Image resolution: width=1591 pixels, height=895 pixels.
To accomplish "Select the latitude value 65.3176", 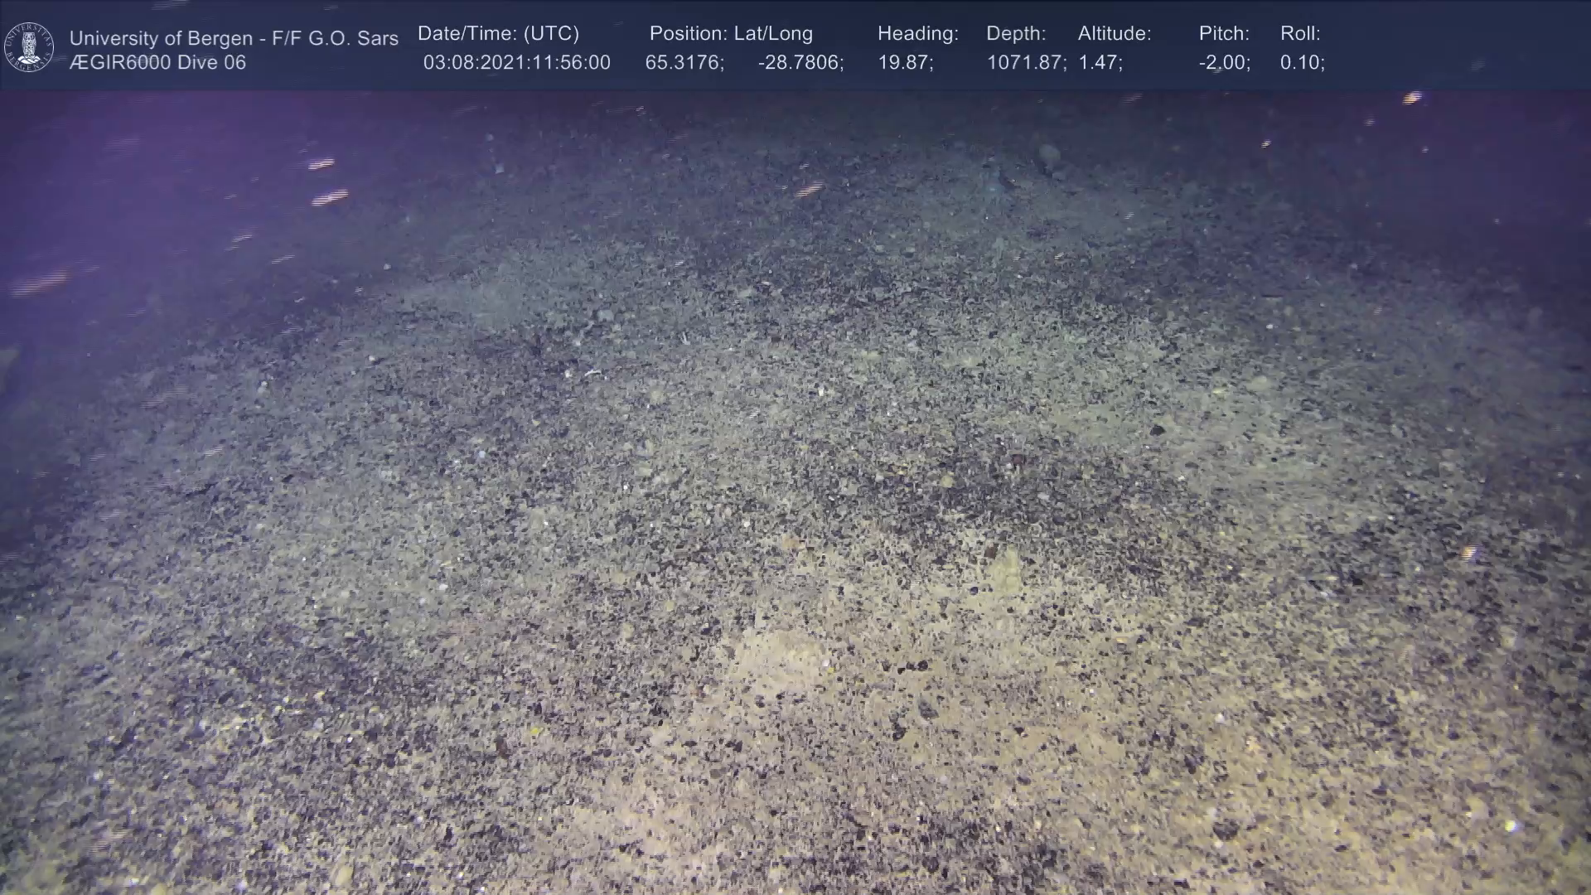I will [x=684, y=63].
